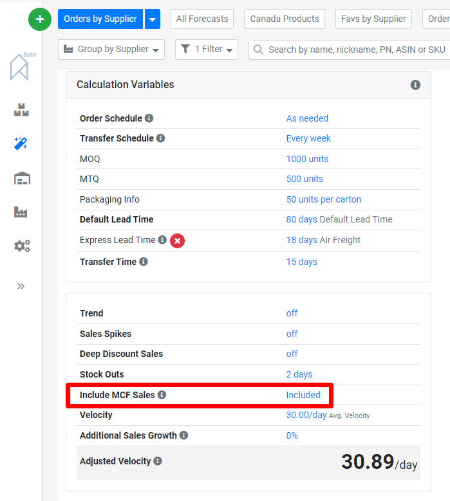Remove Express Lead Time with red X
The width and height of the screenshot is (450, 501).
[177, 241]
